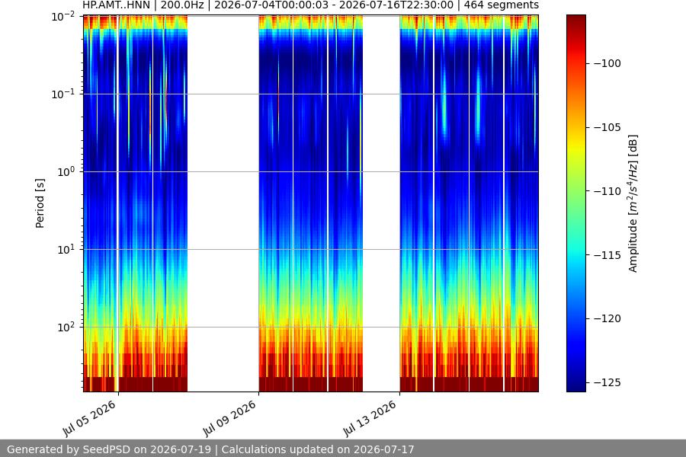Viewport: 686px width, 457px height.
Task: Click the y-axis tick label 10^2
Action: click(66, 327)
